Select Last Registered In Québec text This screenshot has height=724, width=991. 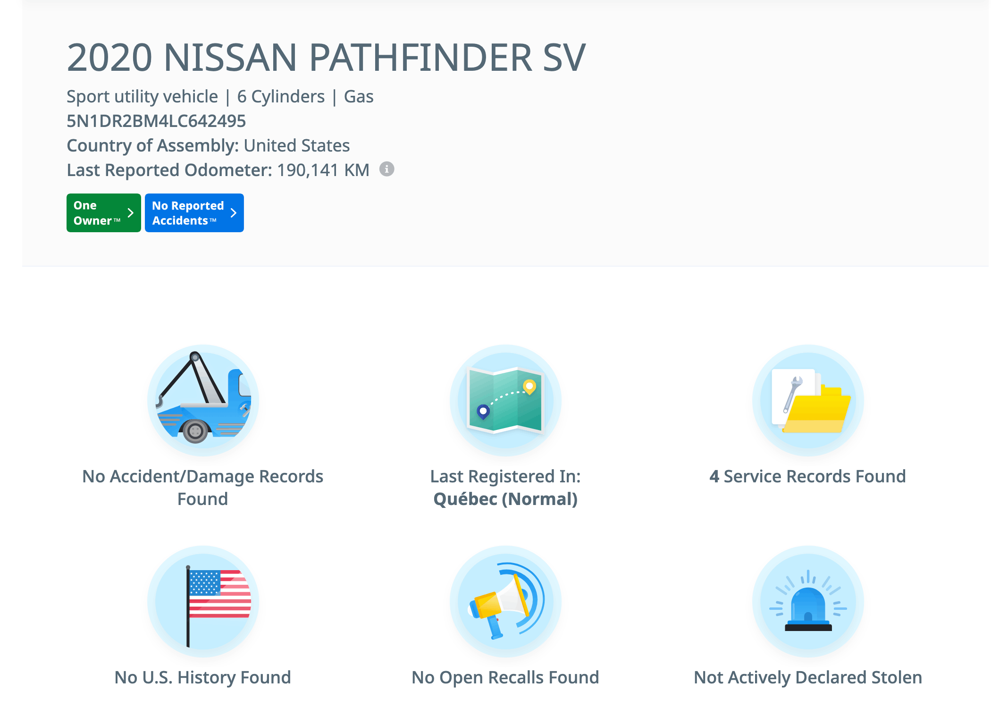click(x=505, y=487)
